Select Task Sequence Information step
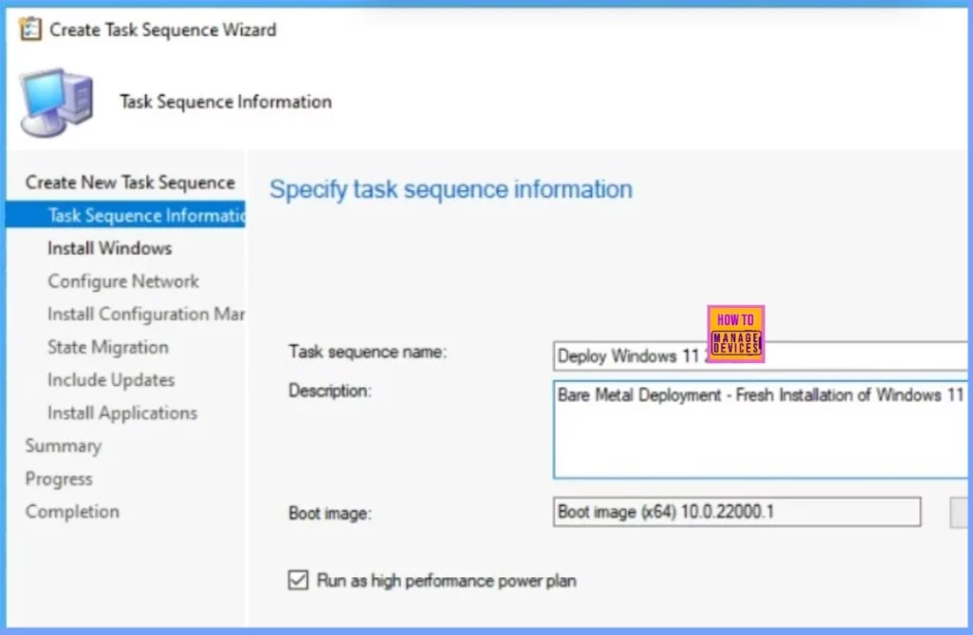 click(125, 216)
